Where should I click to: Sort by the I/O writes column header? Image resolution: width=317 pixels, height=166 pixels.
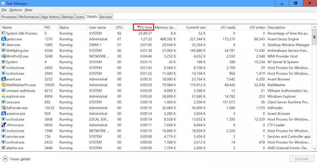pos(251,28)
